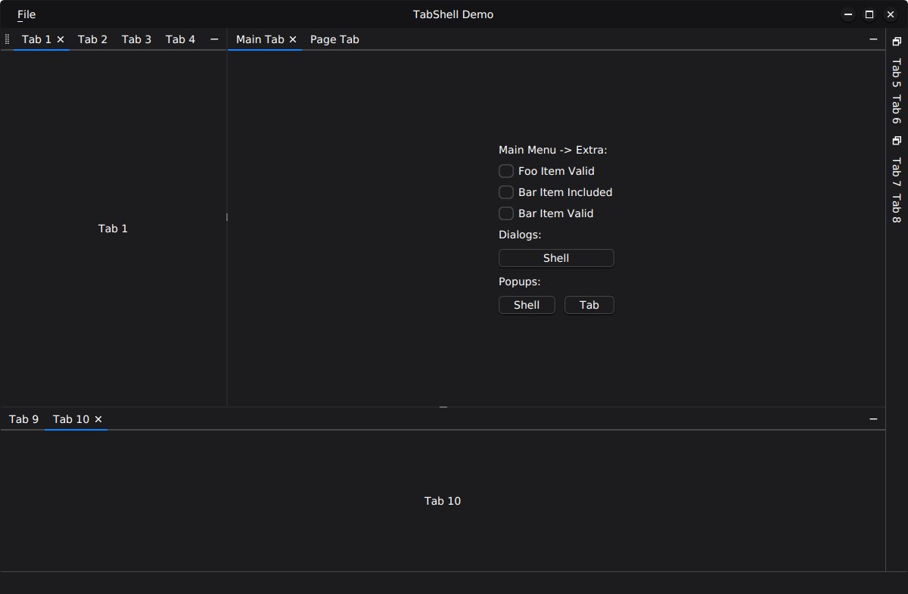Open the File menu
Viewport: 908px width, 594px height.
coord(26,14)
